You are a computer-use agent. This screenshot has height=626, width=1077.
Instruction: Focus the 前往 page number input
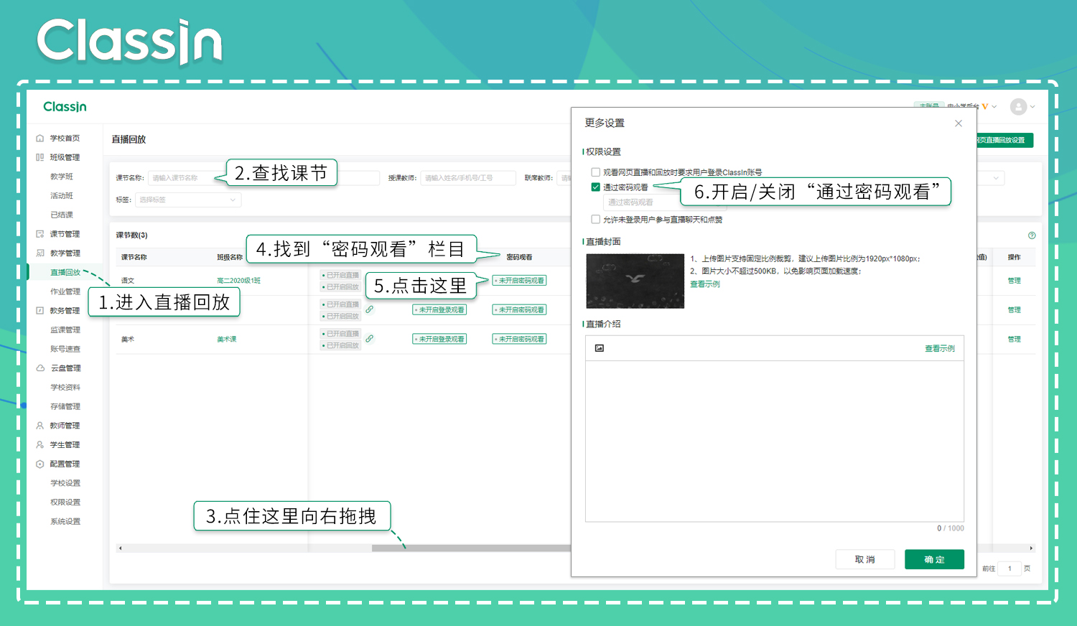tap(1010, 569)
